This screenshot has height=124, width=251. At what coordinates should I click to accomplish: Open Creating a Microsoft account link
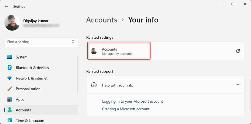(126, 109)
